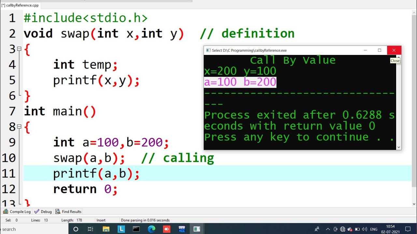Open the console window taskbar icon

pos(137,229)
